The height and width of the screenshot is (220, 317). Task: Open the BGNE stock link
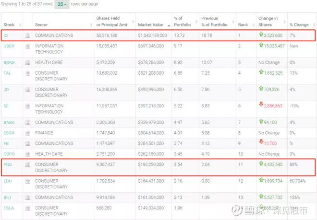point(9,63)
